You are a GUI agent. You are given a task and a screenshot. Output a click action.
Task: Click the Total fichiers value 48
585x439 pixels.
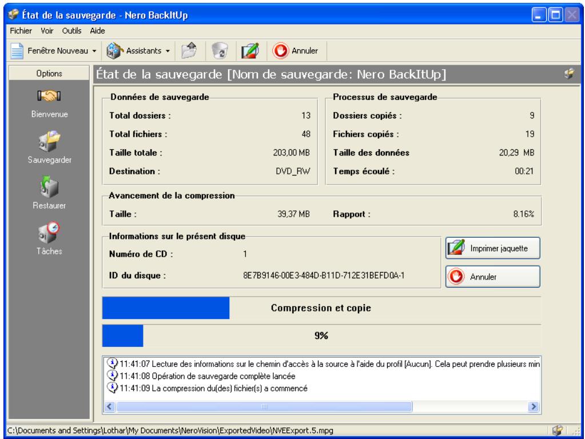point(306,134)
